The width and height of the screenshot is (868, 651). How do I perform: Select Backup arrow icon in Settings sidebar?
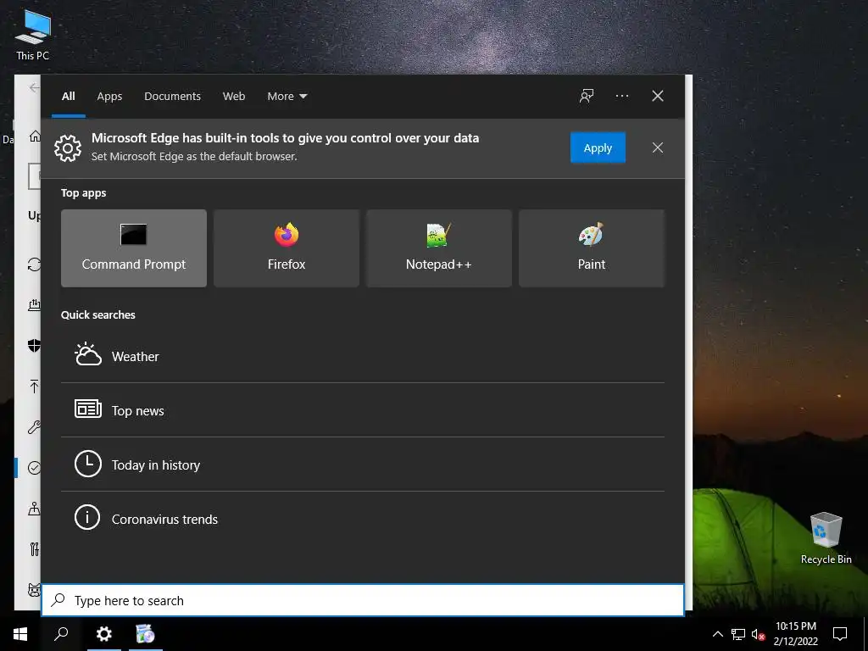34,387
